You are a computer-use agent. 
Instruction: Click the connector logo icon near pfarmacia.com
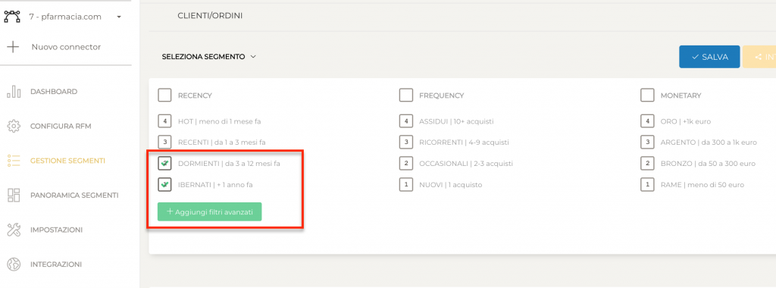(12, 17)
